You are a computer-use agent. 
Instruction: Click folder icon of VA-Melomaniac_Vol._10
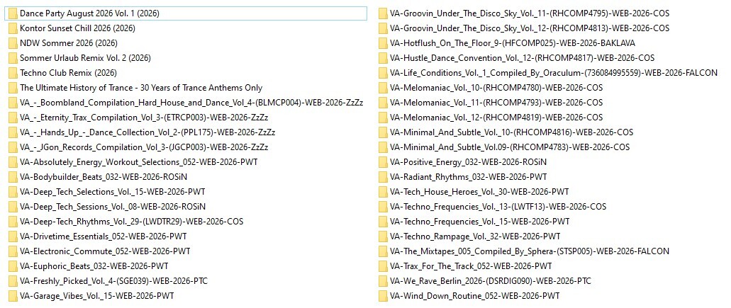click(383, 88)
